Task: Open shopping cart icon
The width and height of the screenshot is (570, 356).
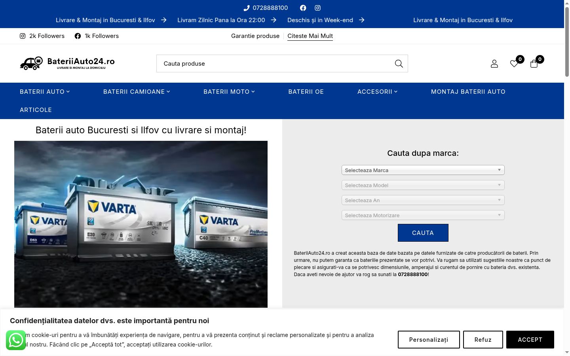Action: point(534,64)
